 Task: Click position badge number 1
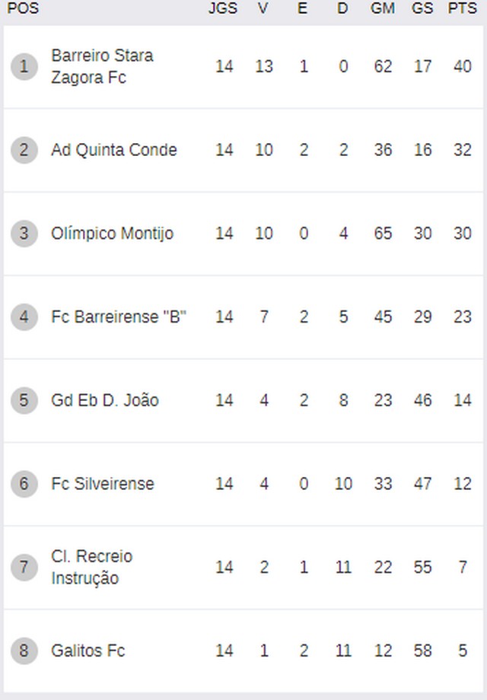pyautogui.click(x=24, y=66)
